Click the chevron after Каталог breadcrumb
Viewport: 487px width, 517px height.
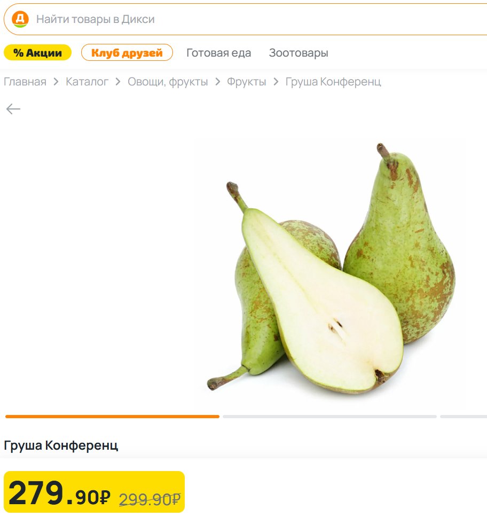[118, 81]
